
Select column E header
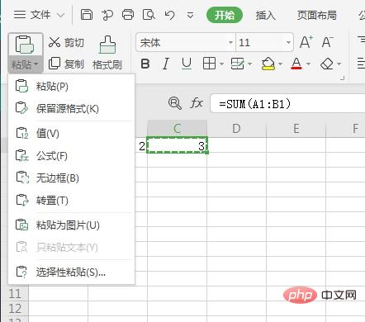pyautogui.click(x=296, y=128)
